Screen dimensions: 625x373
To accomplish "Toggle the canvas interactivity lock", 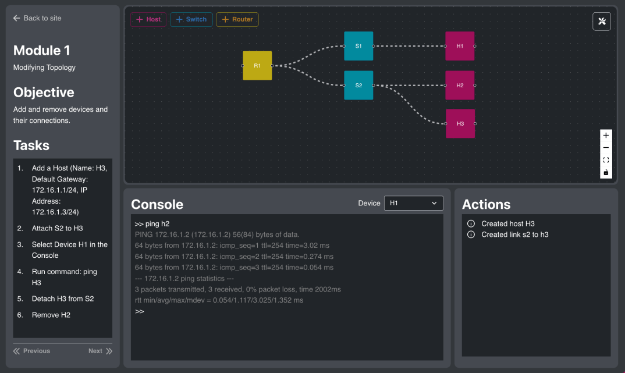I will [606, 172].
